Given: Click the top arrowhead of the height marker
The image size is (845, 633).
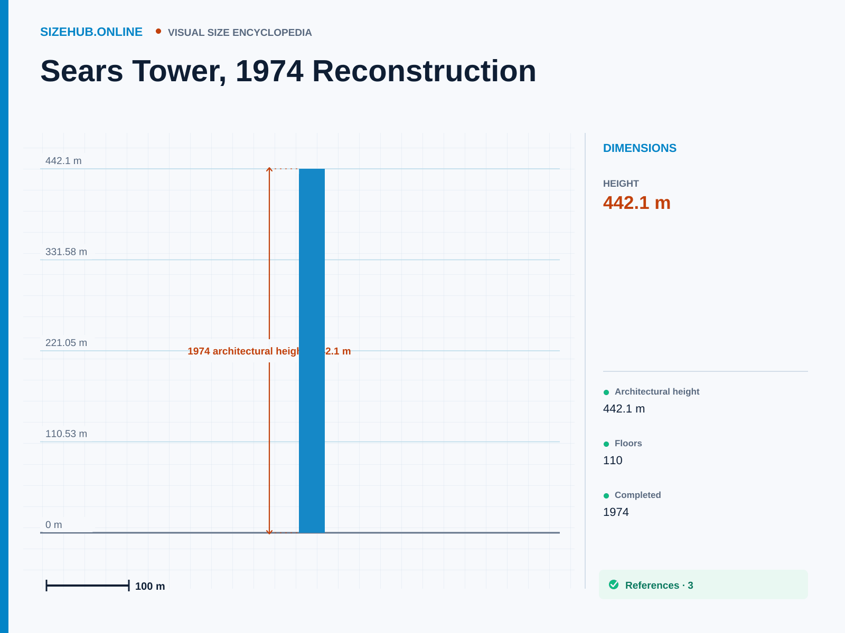Looking at the screenshot, I should coord(269,169).
